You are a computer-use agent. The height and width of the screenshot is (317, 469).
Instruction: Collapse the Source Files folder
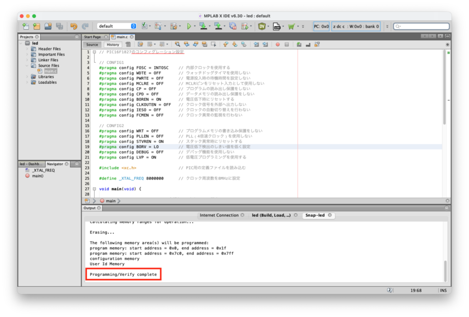(27, 66)
